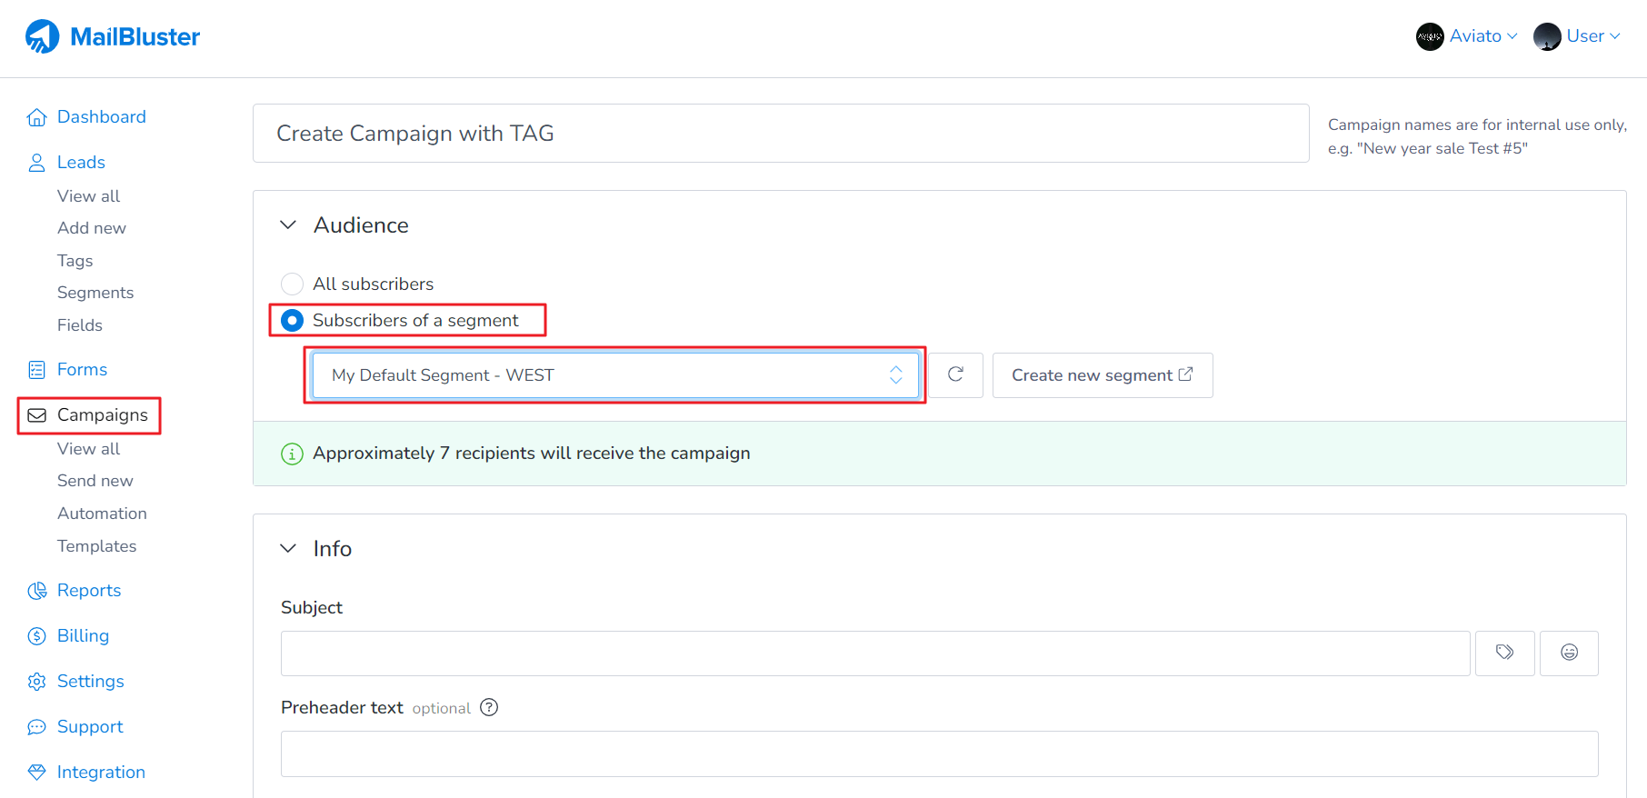Open the My Default Segment dropdown
Viewport: 1647px width, 798px height.
pos(614,374)
